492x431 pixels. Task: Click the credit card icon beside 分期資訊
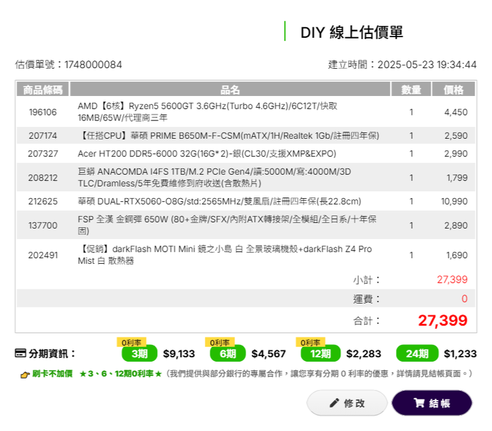[21, 353]
